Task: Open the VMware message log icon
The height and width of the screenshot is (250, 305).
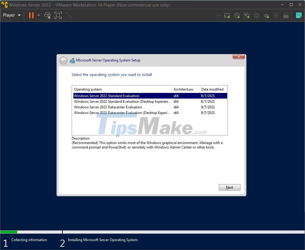Action: coord(298,15)
